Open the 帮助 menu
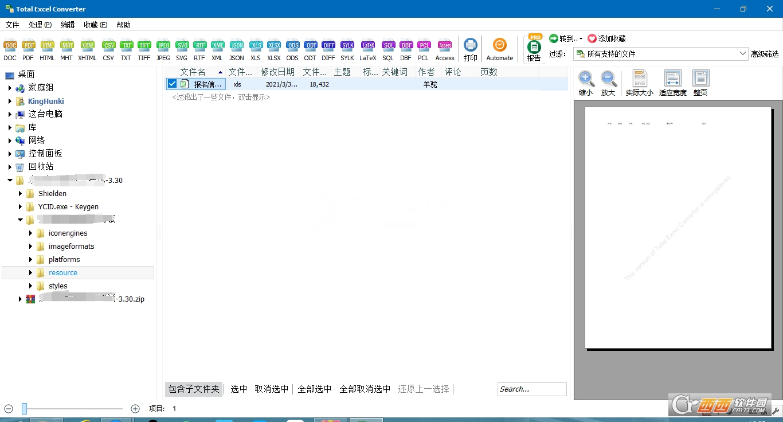This screenshot has width=783, height=422. tap(123, 25)
